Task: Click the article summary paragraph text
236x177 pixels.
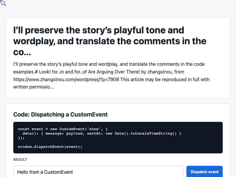Action: click(112, 76)
